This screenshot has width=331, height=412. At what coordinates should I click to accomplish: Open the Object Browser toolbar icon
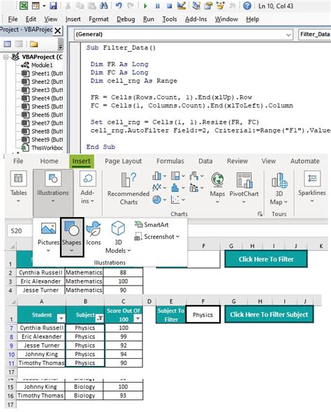(220, 6)
